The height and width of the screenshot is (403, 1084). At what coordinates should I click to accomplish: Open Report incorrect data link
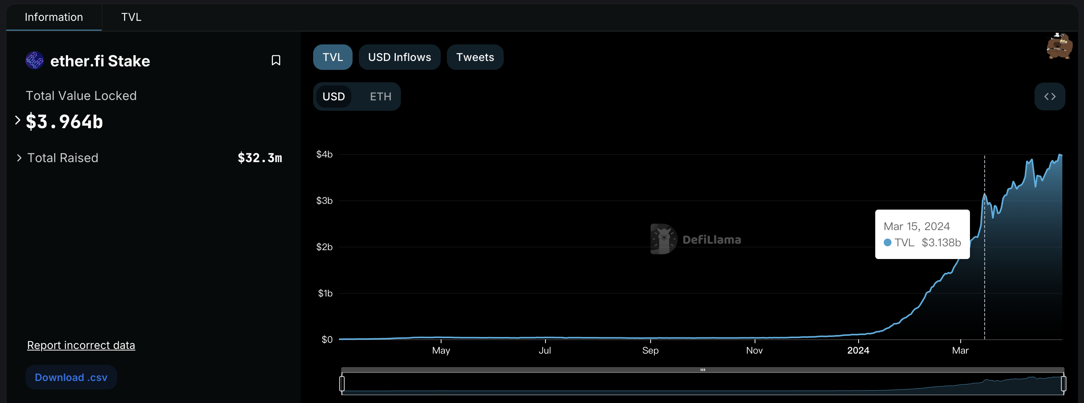(x=81, y=345)
